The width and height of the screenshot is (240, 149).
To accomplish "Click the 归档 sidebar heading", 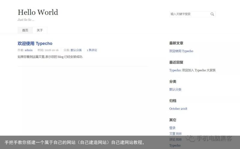I will pos(173,101).
